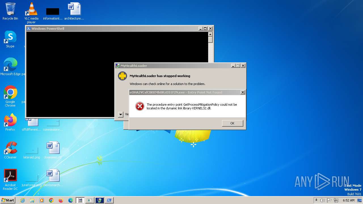363x204 pixels.
Task: Select the Skype desktop shortcut
Action: 10,39
